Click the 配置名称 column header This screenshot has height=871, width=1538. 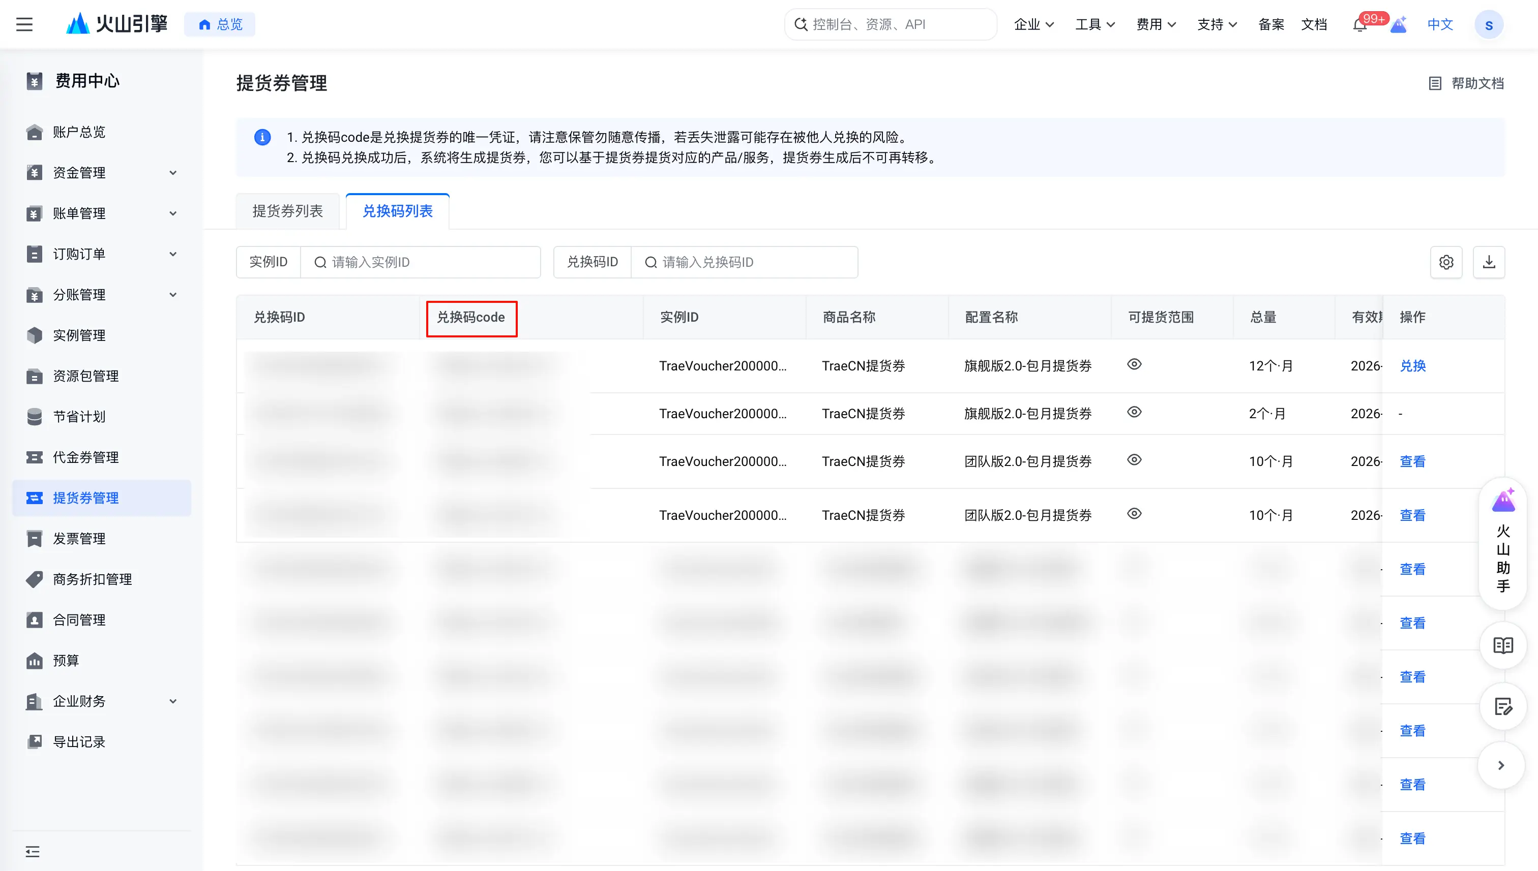991,318
